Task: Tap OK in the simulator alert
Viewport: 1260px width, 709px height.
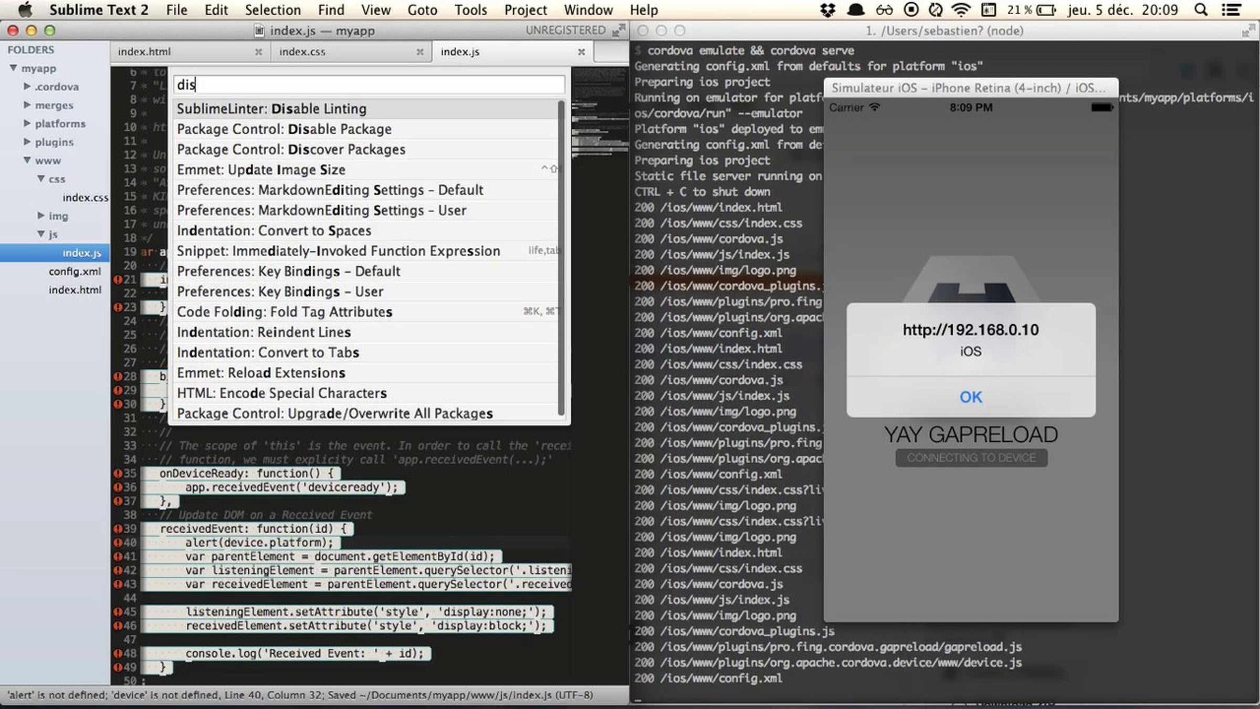Action: coord(970,397)
